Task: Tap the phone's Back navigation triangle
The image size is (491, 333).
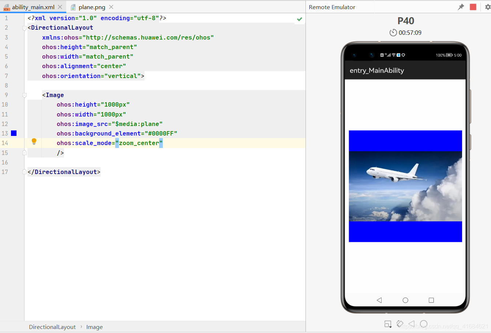Action: click(x=379, y=300)
